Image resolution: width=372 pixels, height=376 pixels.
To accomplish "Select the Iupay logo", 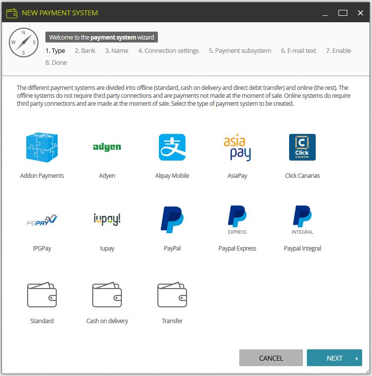I will (107, 219).
